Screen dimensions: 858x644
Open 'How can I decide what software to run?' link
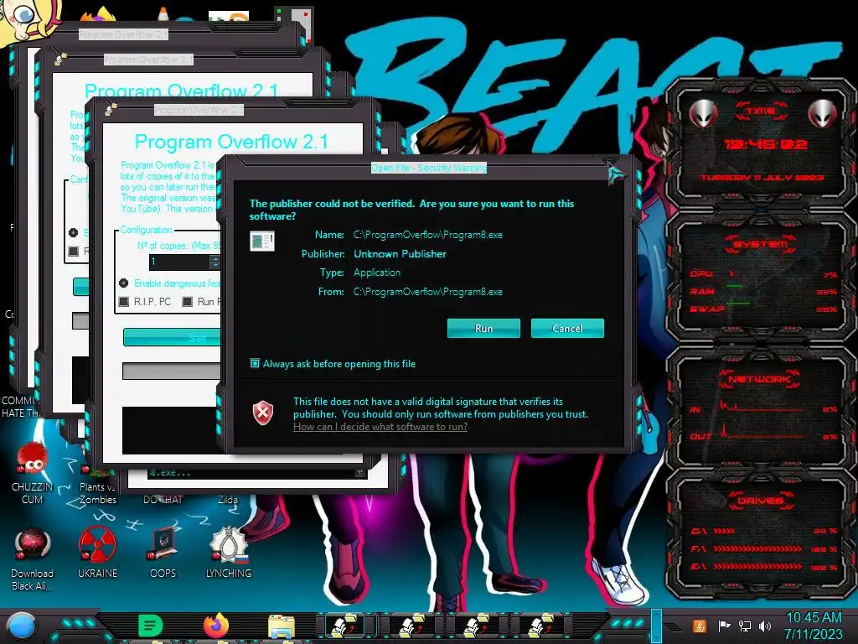(x=380, y=427)
